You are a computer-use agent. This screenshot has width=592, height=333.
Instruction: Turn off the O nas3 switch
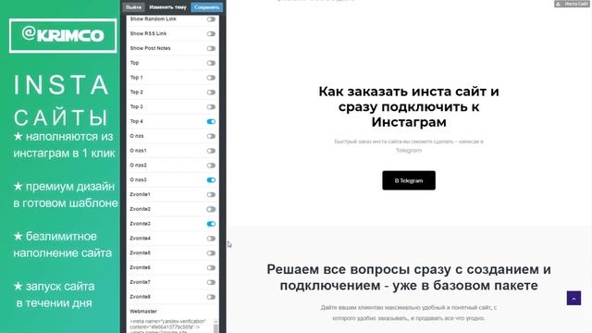[x=211, y=180]
